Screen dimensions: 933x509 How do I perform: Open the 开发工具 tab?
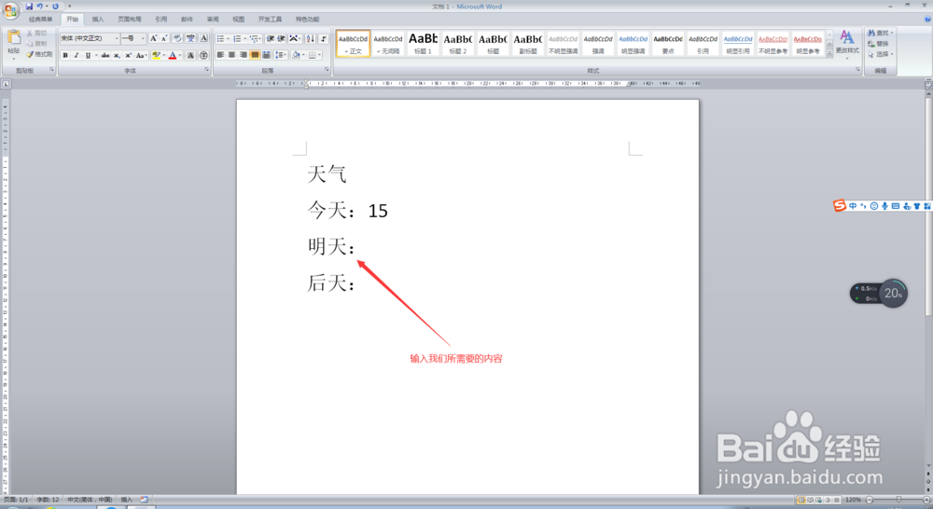pos(270,19)
